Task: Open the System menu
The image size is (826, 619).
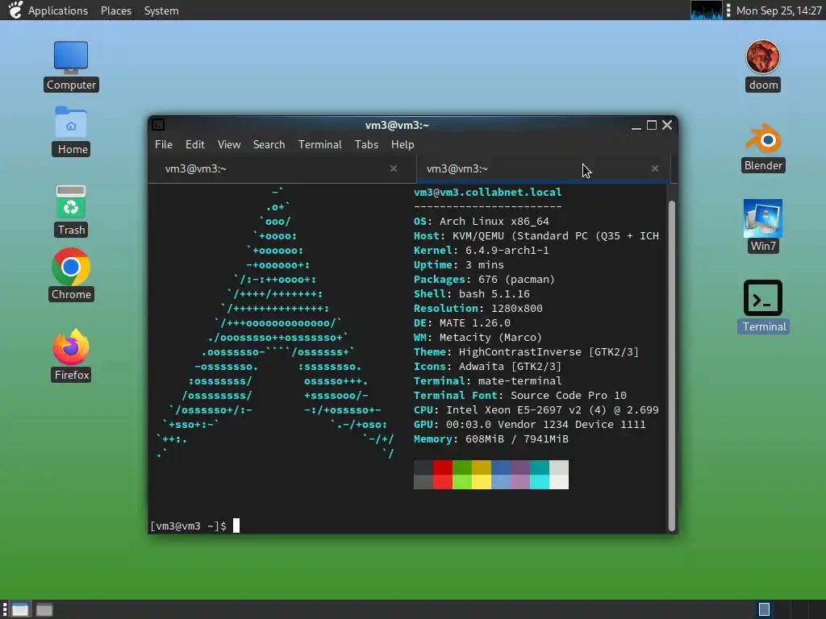Action: point(161,10)
